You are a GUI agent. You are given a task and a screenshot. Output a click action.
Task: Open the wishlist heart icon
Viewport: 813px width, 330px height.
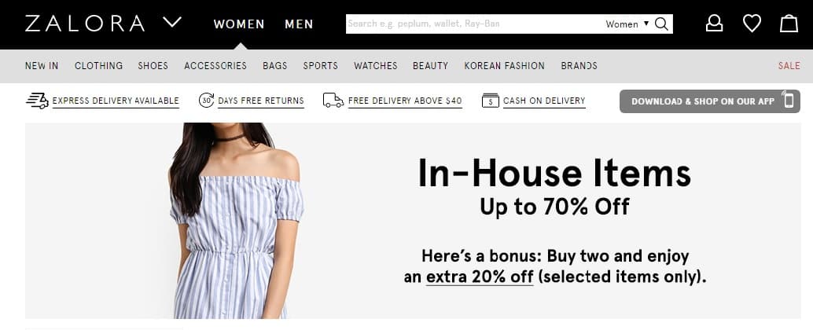[x=752, y=24]
